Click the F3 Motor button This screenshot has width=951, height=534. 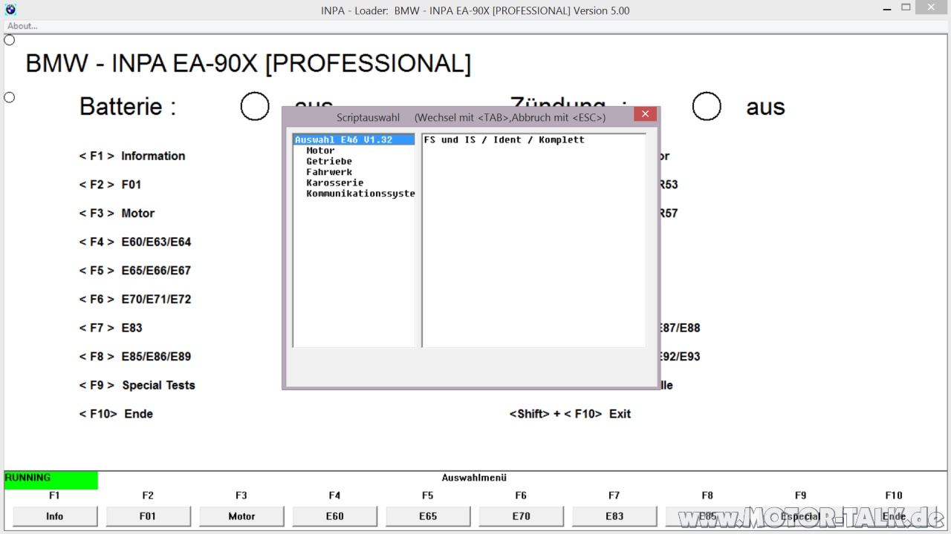241,516
